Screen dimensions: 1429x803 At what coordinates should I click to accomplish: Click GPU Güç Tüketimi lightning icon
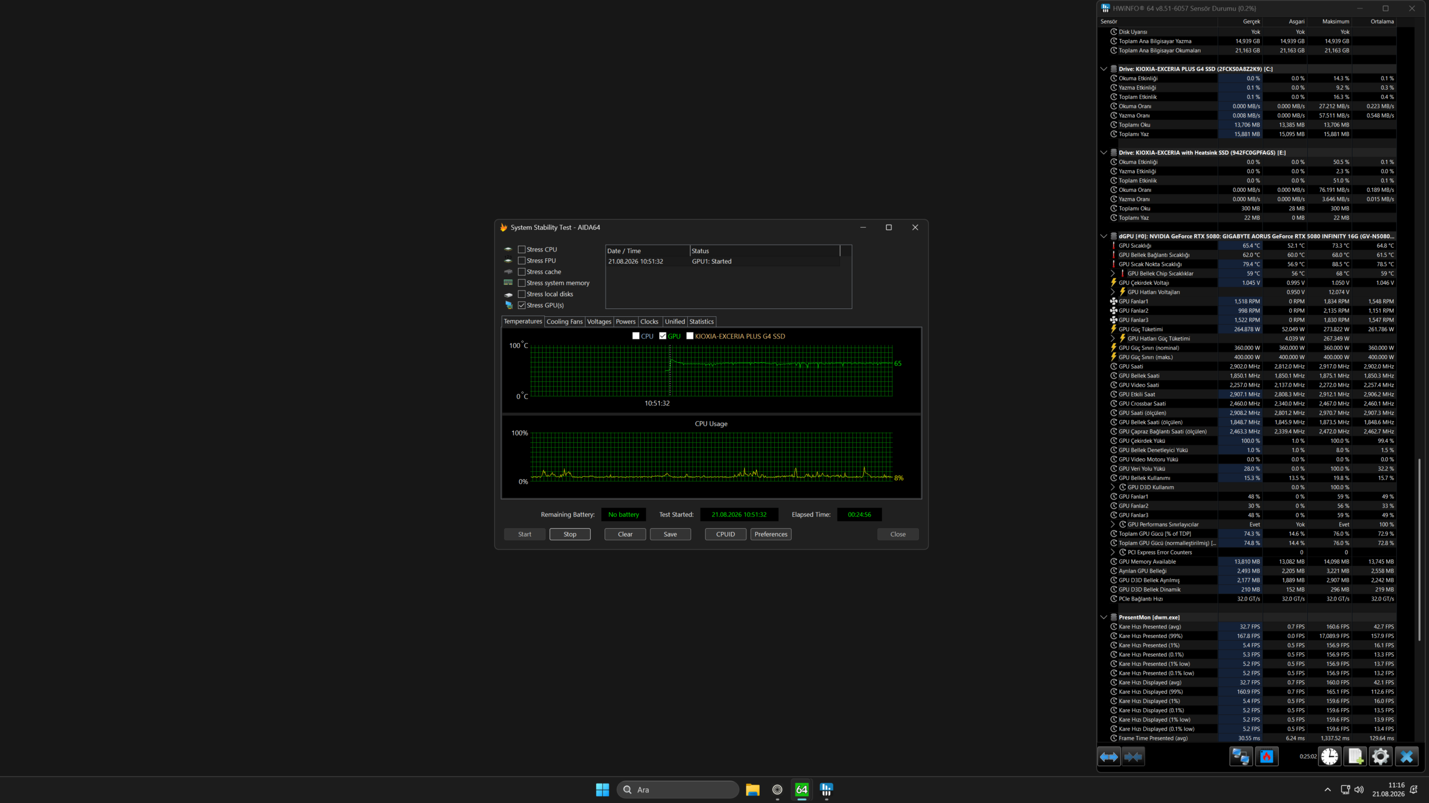pos(1114,329)
